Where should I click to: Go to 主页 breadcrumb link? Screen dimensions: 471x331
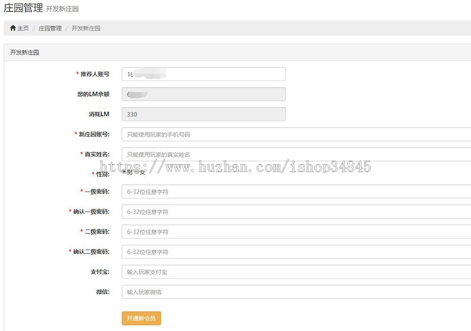[23, 28]
